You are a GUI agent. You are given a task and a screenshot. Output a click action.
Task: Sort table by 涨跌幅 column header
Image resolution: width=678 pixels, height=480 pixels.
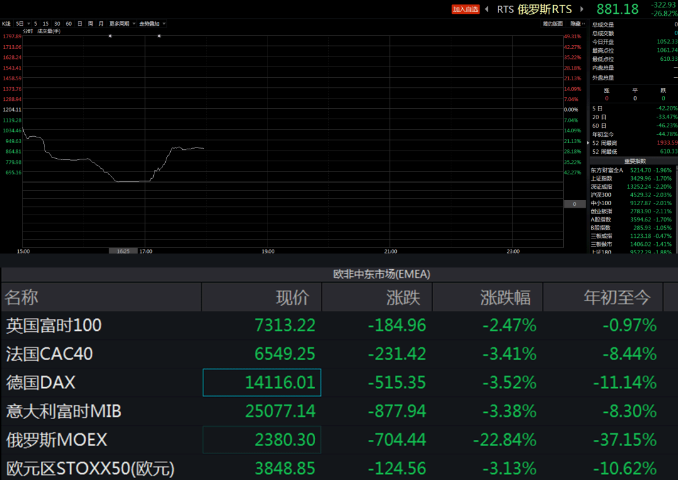coord(505,297)
